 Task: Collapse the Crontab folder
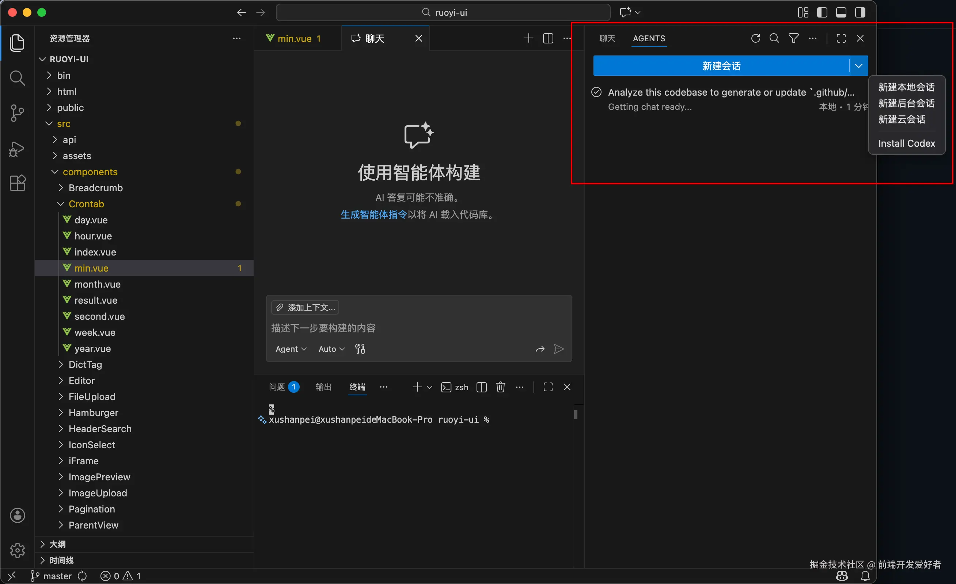[86, 204]
